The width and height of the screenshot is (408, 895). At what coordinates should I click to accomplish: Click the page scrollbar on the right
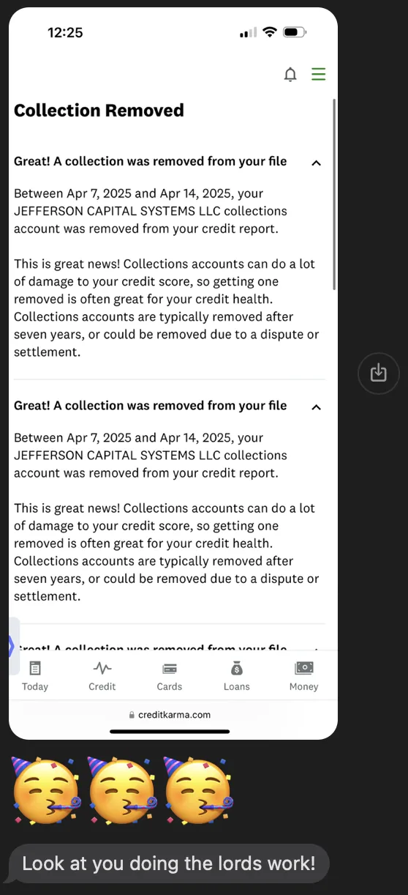point(334,194)
